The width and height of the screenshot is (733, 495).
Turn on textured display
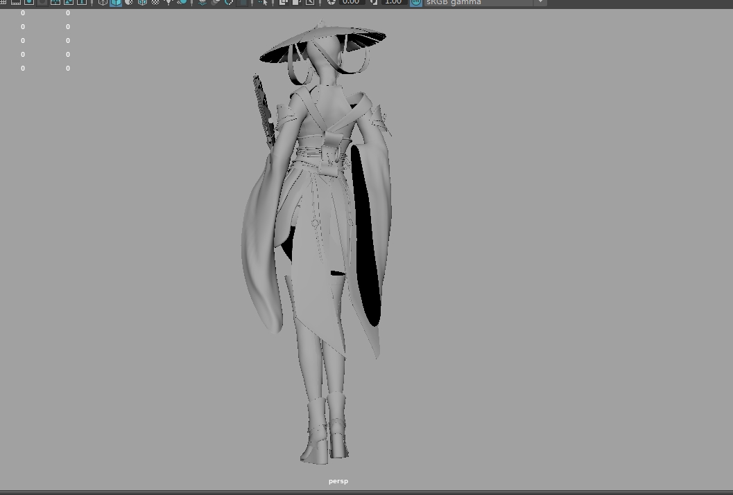tap(155, 3)
